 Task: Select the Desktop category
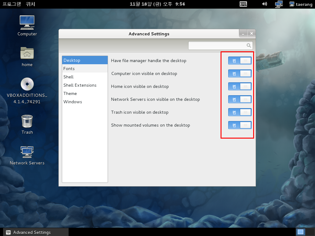click(85, 60)
